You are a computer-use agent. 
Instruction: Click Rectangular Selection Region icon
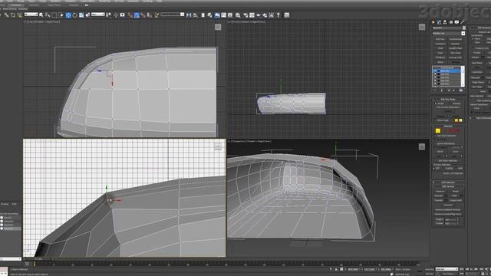(54, 15)
